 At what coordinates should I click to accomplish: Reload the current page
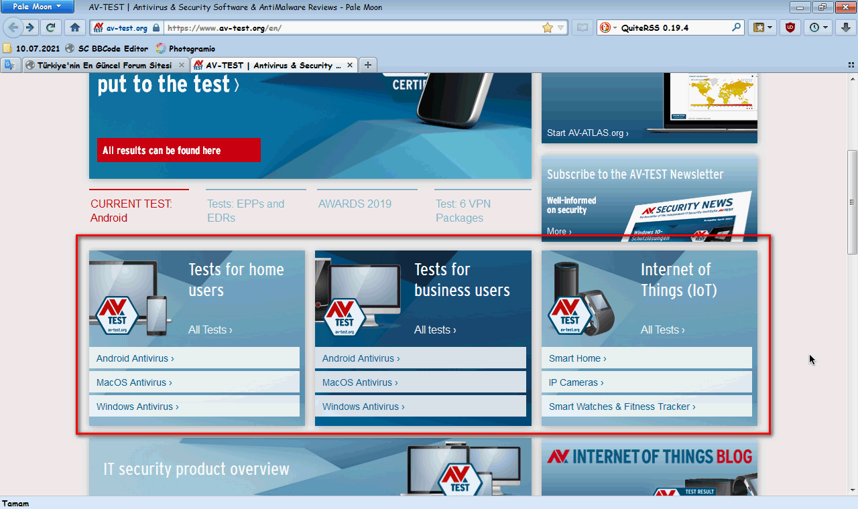[x=50, y=27]
